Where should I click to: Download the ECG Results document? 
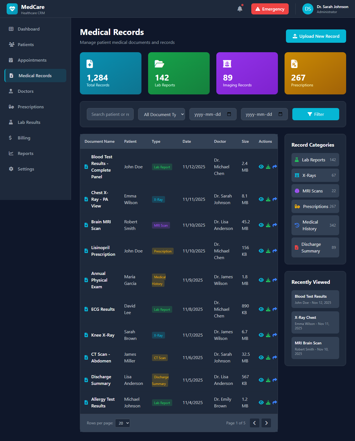pos(268,309)
